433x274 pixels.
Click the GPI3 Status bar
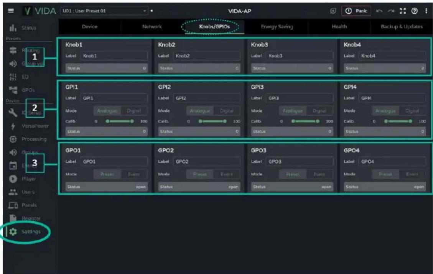[292, 131]
